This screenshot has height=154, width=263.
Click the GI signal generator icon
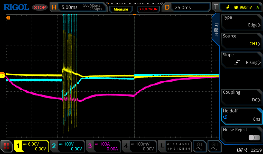pyautogui.click(x=199, y=146)
